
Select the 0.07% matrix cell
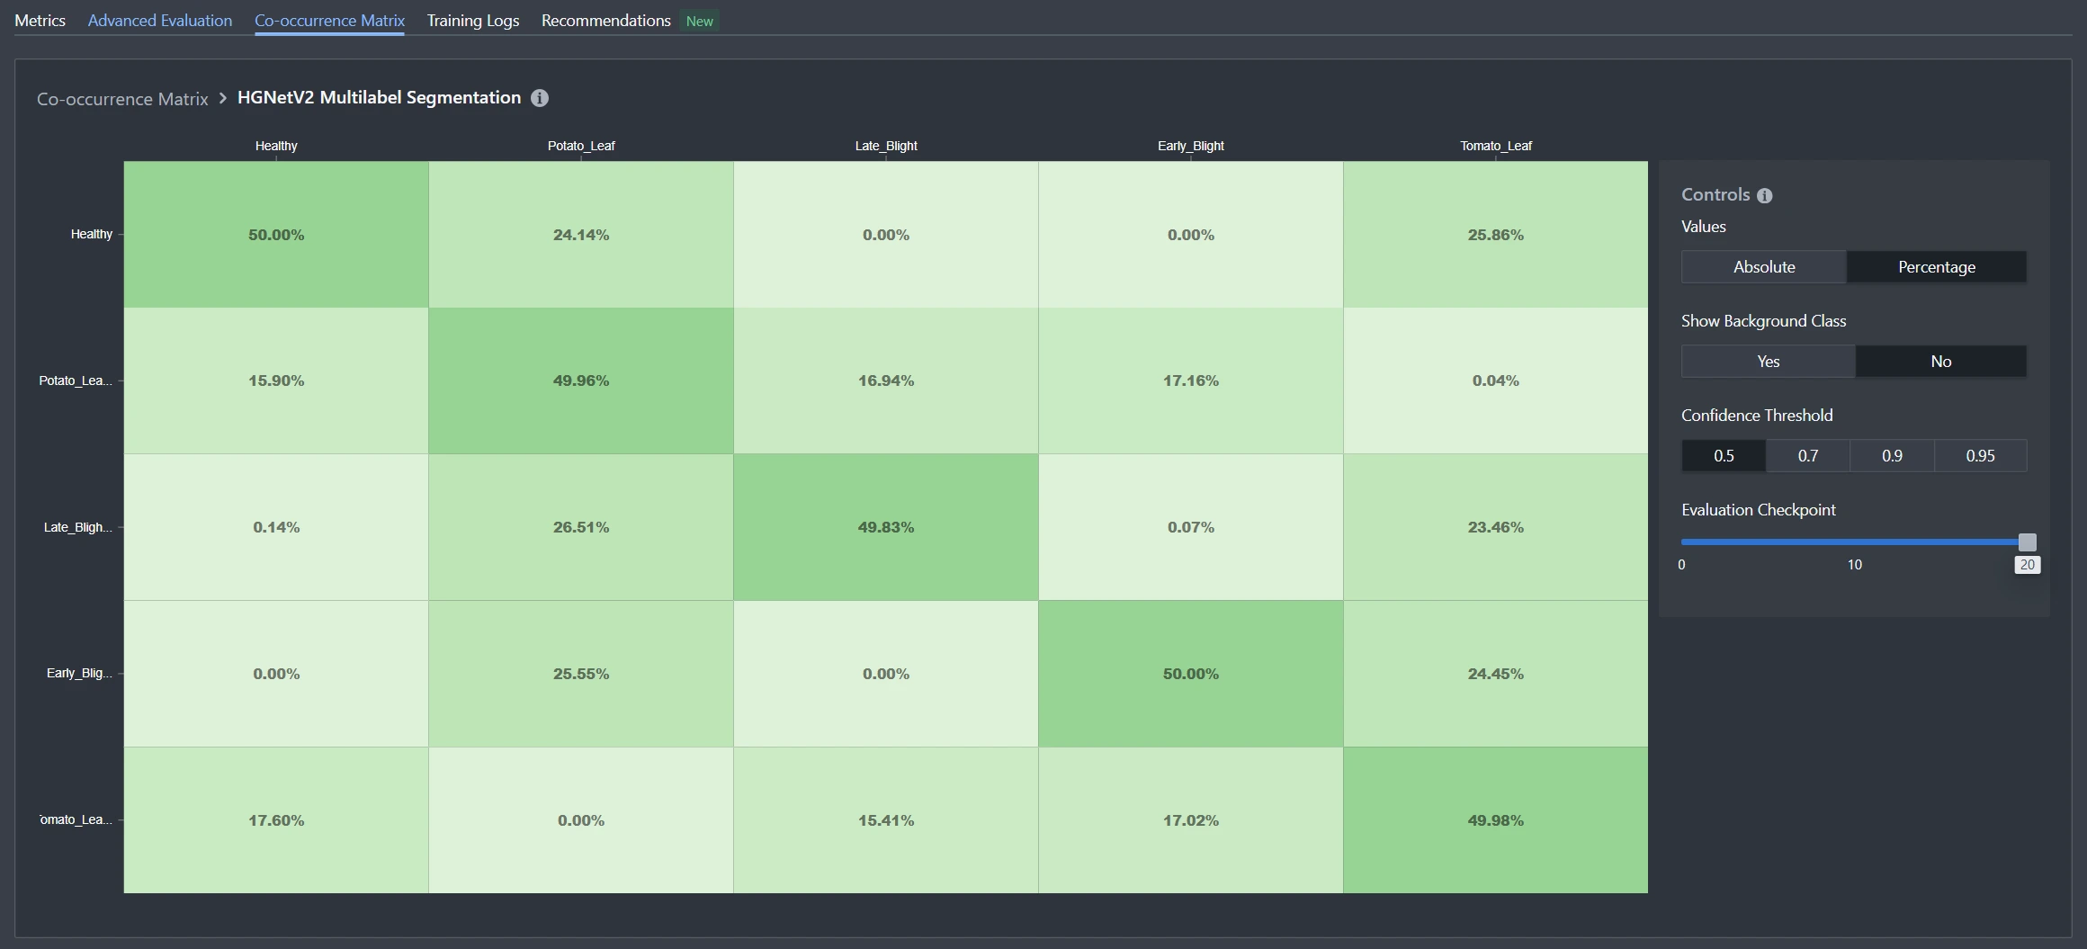click(x=1191, y=527)
